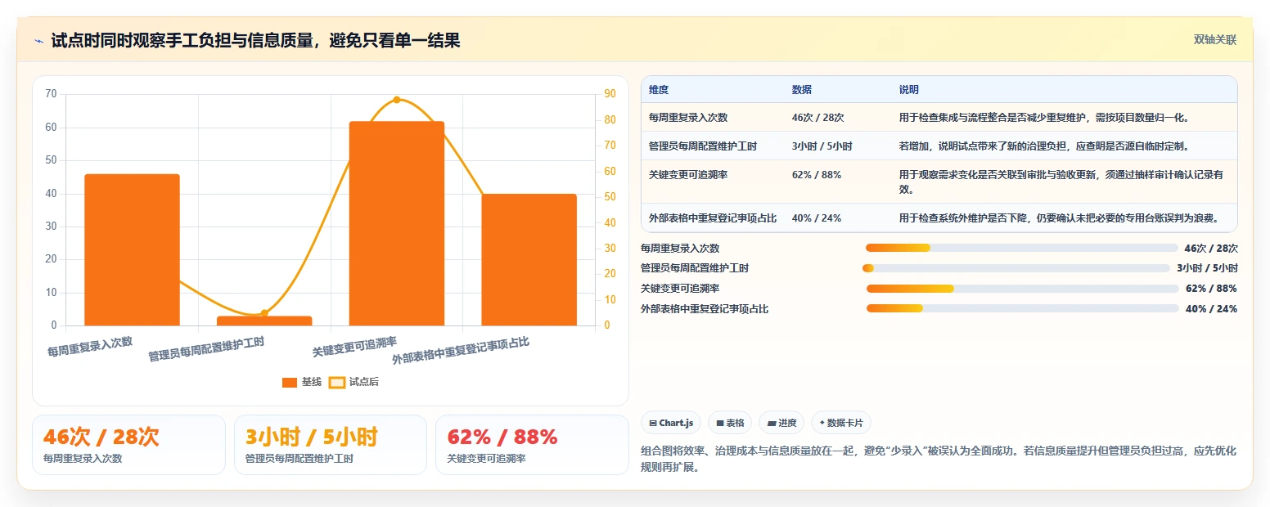Click the 外部表格中重复登记事项占比 progress bar

click(1022, 309)
